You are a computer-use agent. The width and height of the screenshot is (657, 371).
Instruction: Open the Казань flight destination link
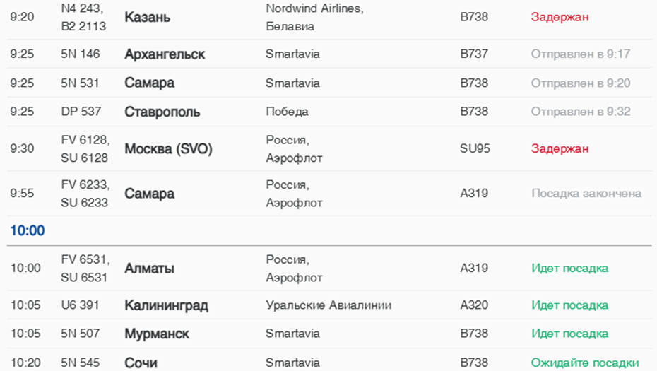[x=147, y=18]
